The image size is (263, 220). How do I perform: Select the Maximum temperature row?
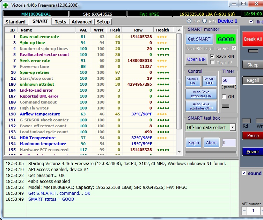pyautogui.click(x=90, y=144)
